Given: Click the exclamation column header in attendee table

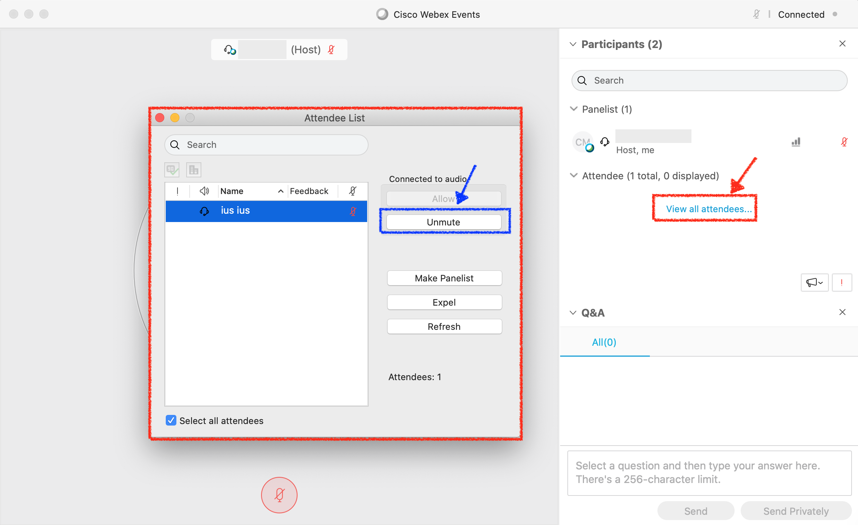Looking at the screenshot, I should 178,191.
